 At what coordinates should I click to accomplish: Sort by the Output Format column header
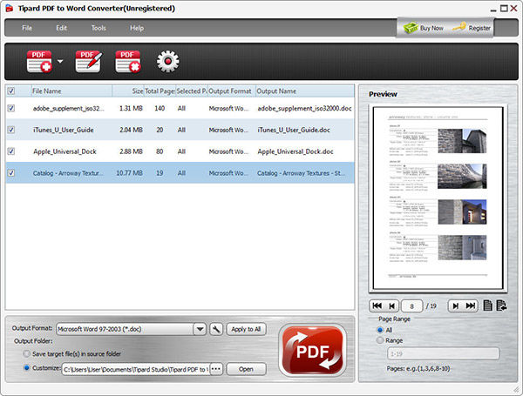[232, 91]
